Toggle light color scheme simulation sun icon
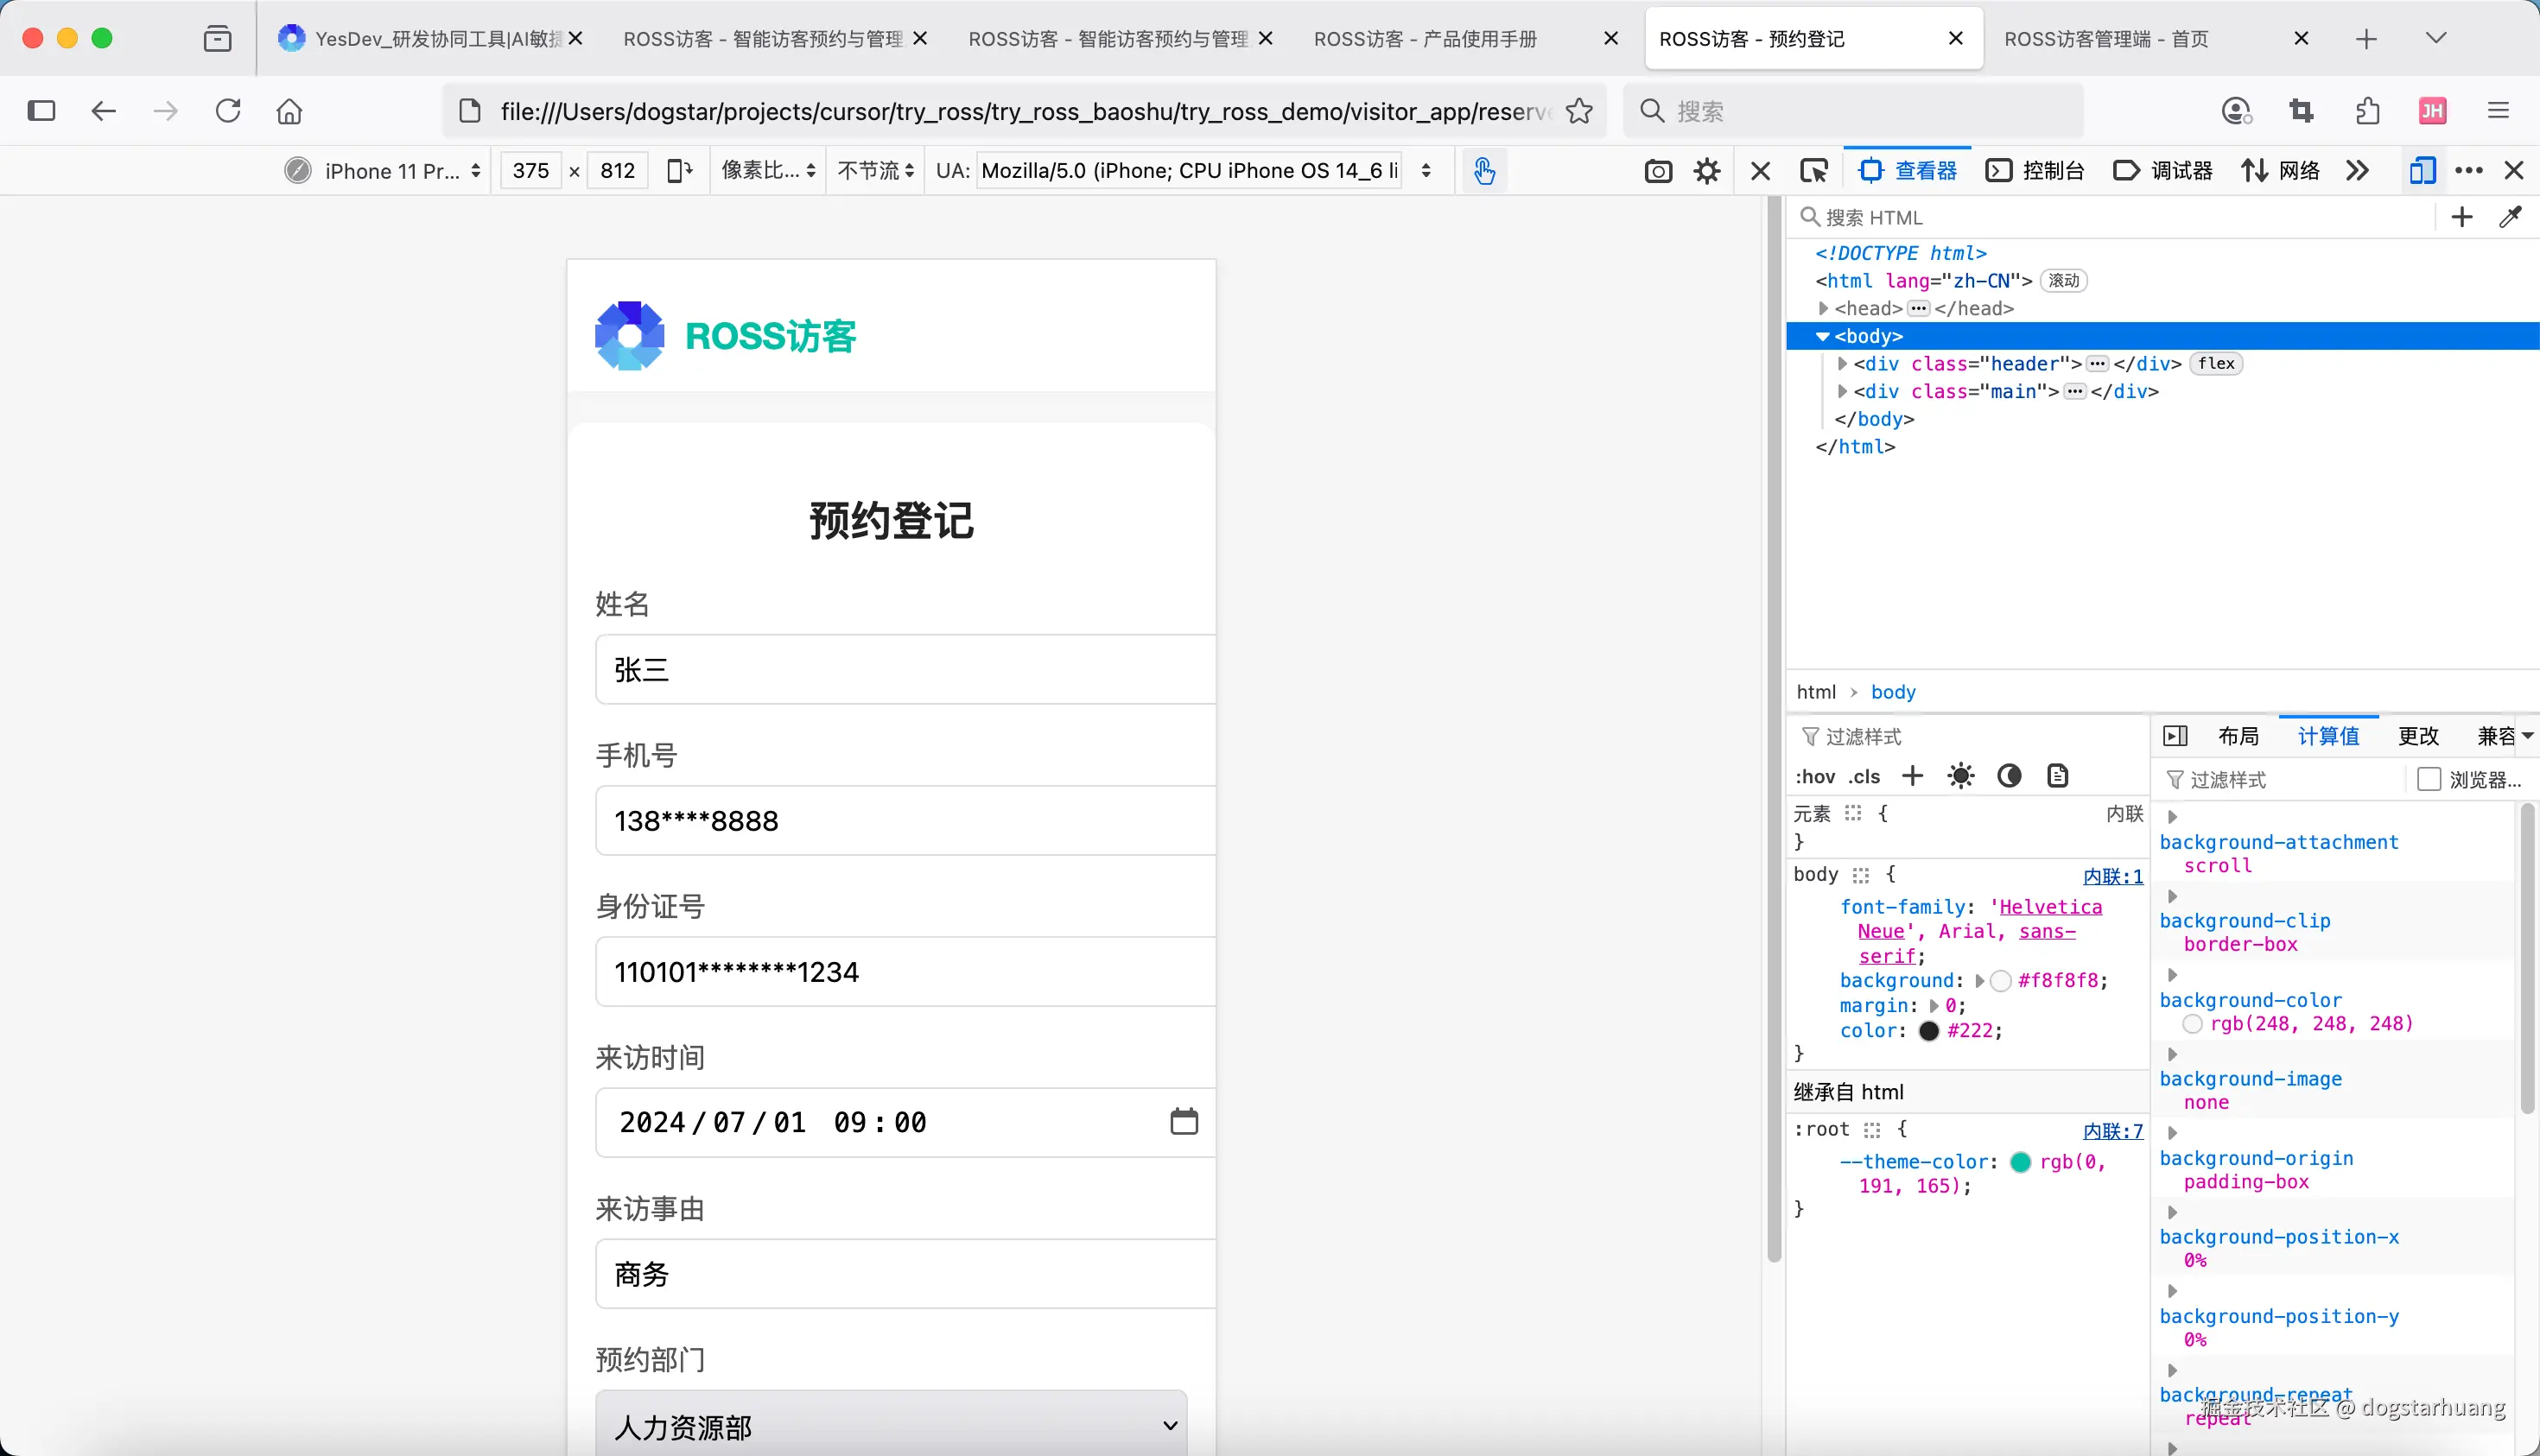 pos(1961,776)
